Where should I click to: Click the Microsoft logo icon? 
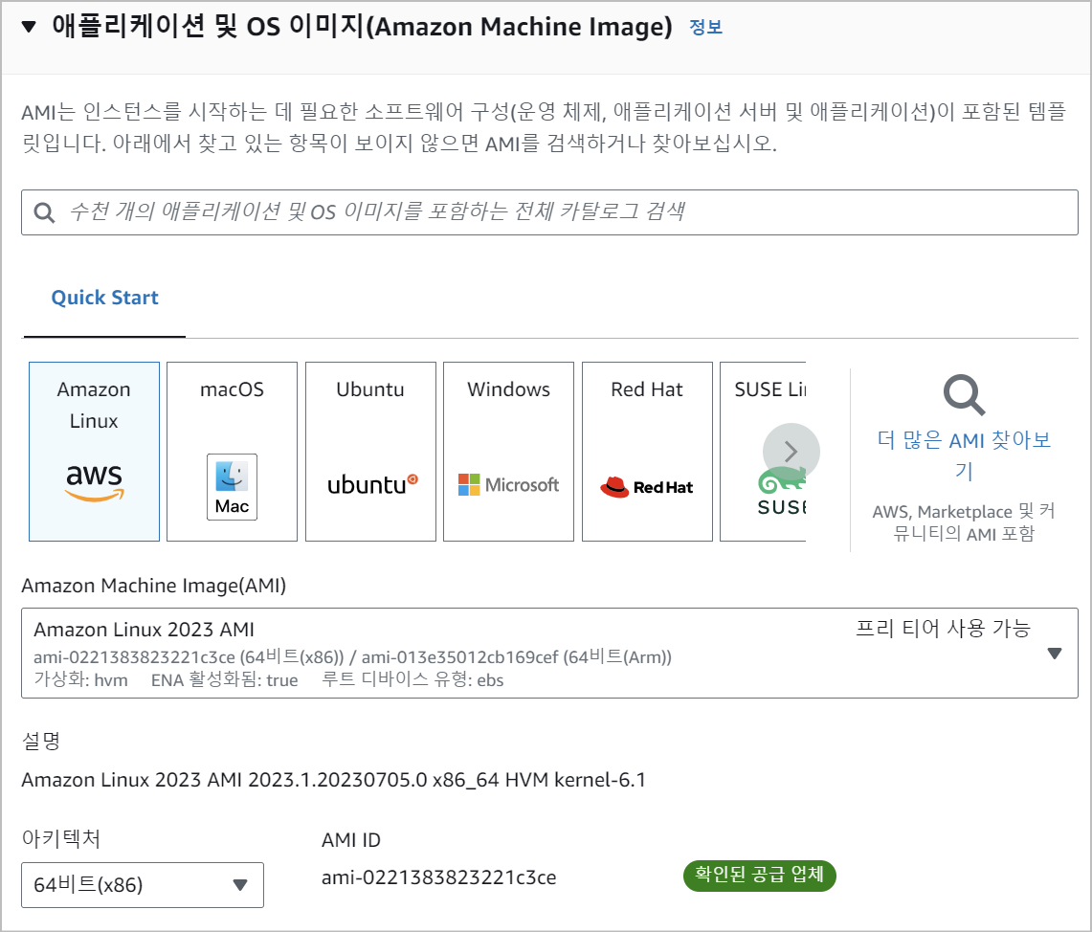(508, 484)
